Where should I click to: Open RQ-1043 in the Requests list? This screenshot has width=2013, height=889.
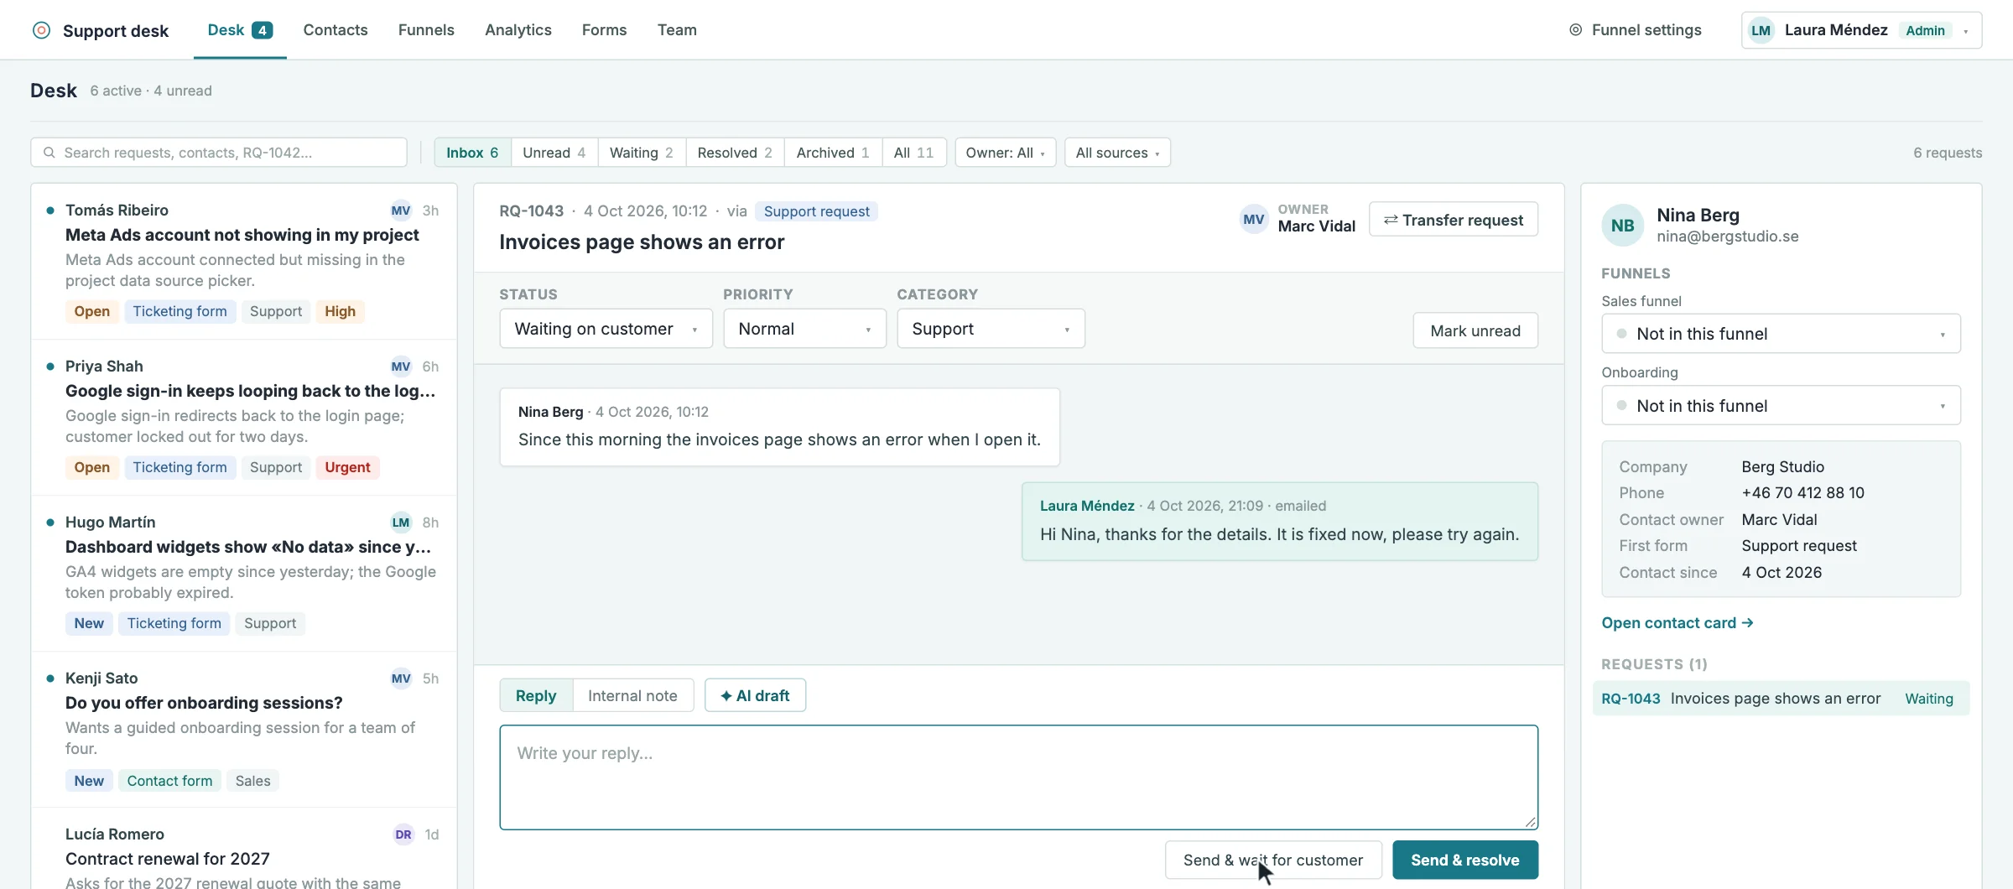click(x=1781, y=699)
